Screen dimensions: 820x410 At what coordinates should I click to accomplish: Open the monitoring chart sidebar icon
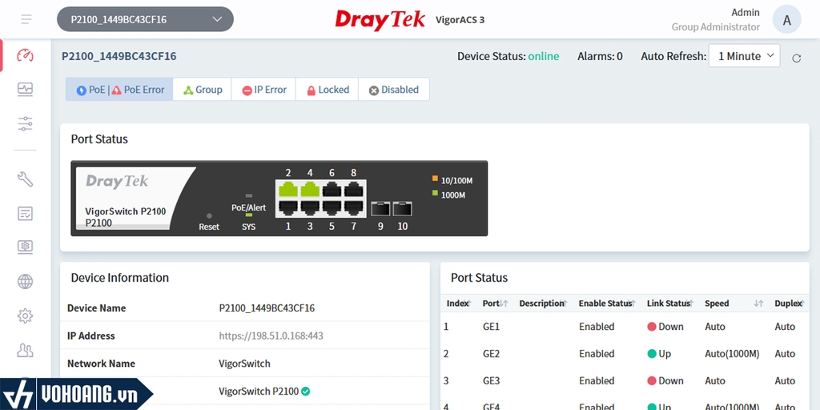tap(25, 90)
